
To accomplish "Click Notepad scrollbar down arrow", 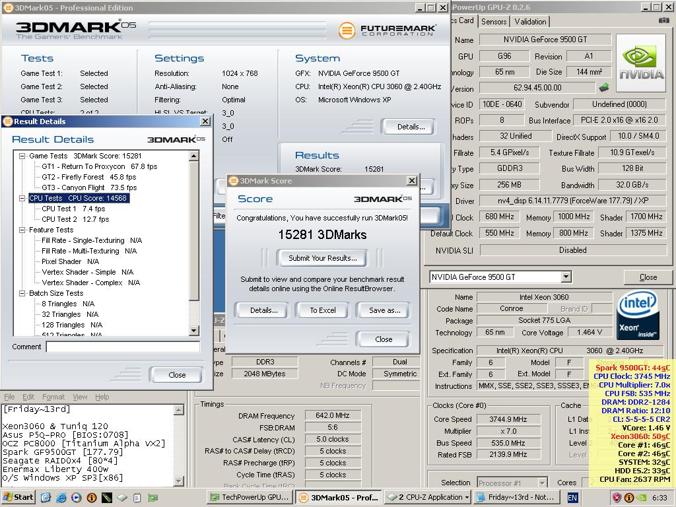I will click(180, 481).
